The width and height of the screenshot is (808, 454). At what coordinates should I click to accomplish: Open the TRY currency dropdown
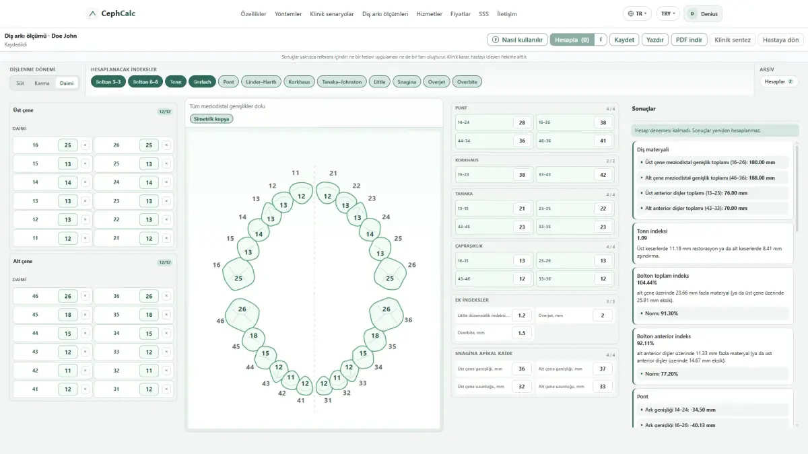pyautogui.click(x=668, y=13)
